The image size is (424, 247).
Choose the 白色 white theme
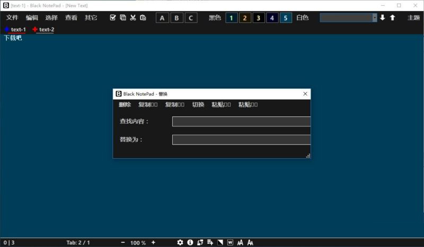click(x=302, y=17)
